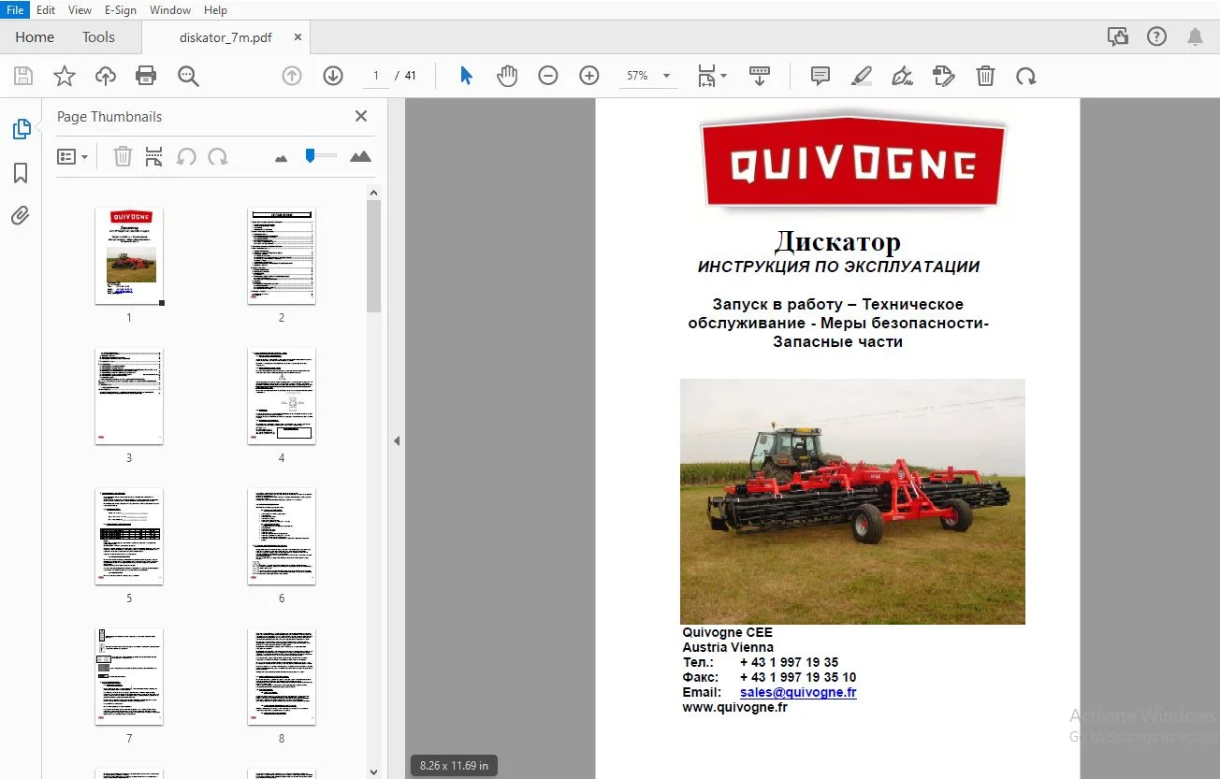The height and width of the screenshot is (779, 1220).
Task: Click the cloud upload icon
Action: (x=106, y=76)
